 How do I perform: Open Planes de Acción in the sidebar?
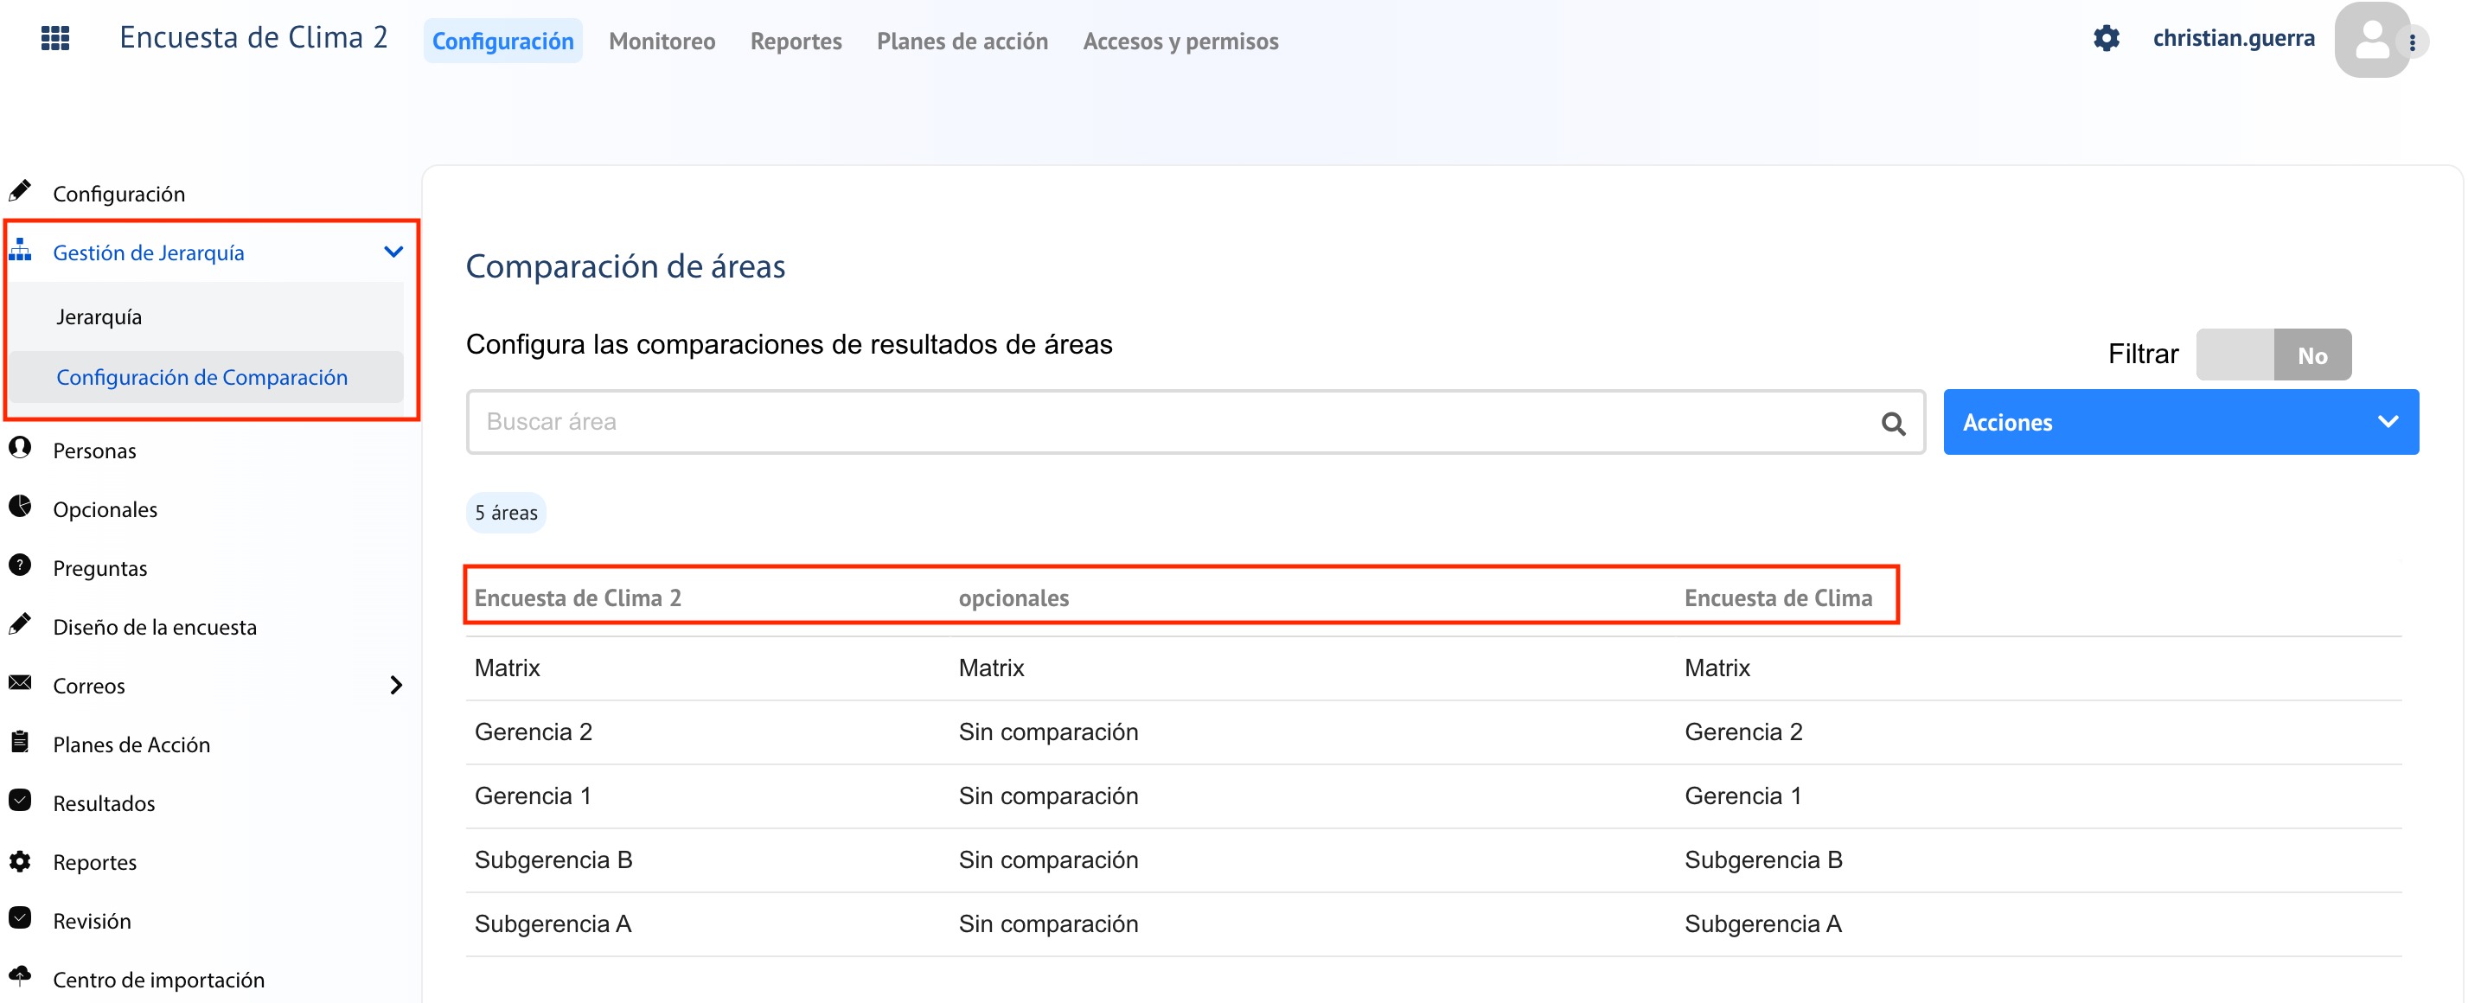[x=131, y=744]
